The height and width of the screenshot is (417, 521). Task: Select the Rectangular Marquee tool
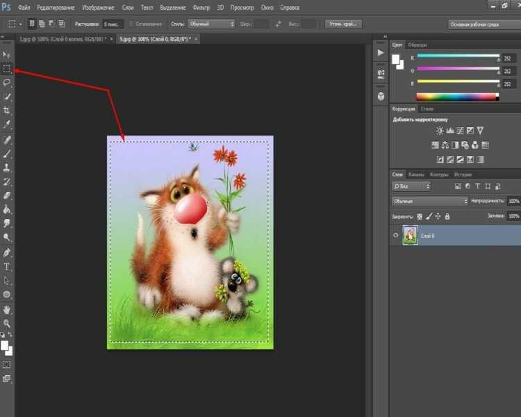click(x=7, y=69)
